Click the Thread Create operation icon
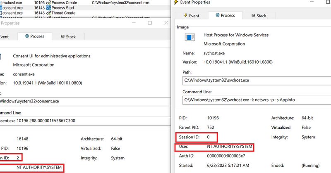The width and height of the screenshot is (331, 173). point(48,13)
